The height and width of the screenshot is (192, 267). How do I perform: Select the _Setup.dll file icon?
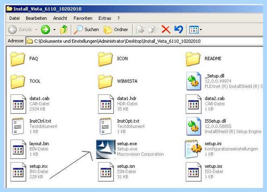(x=194, y=81)
